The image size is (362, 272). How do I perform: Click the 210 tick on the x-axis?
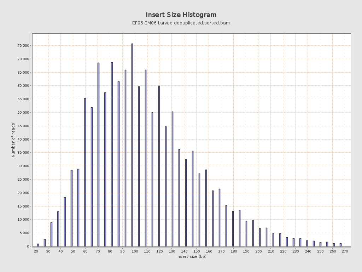(270, 251)
